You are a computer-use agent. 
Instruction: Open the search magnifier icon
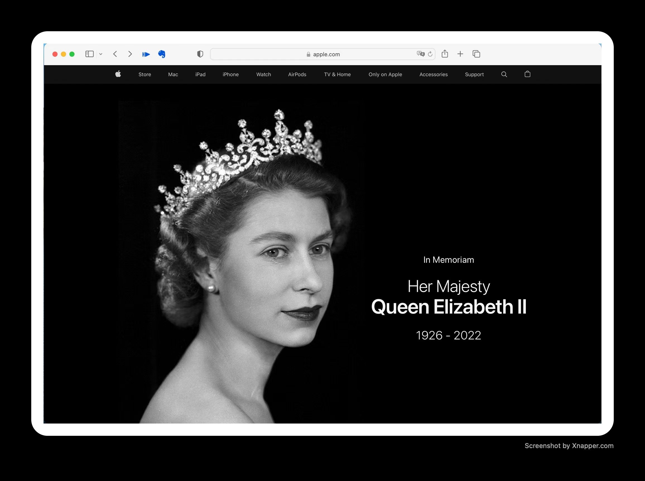504,74
